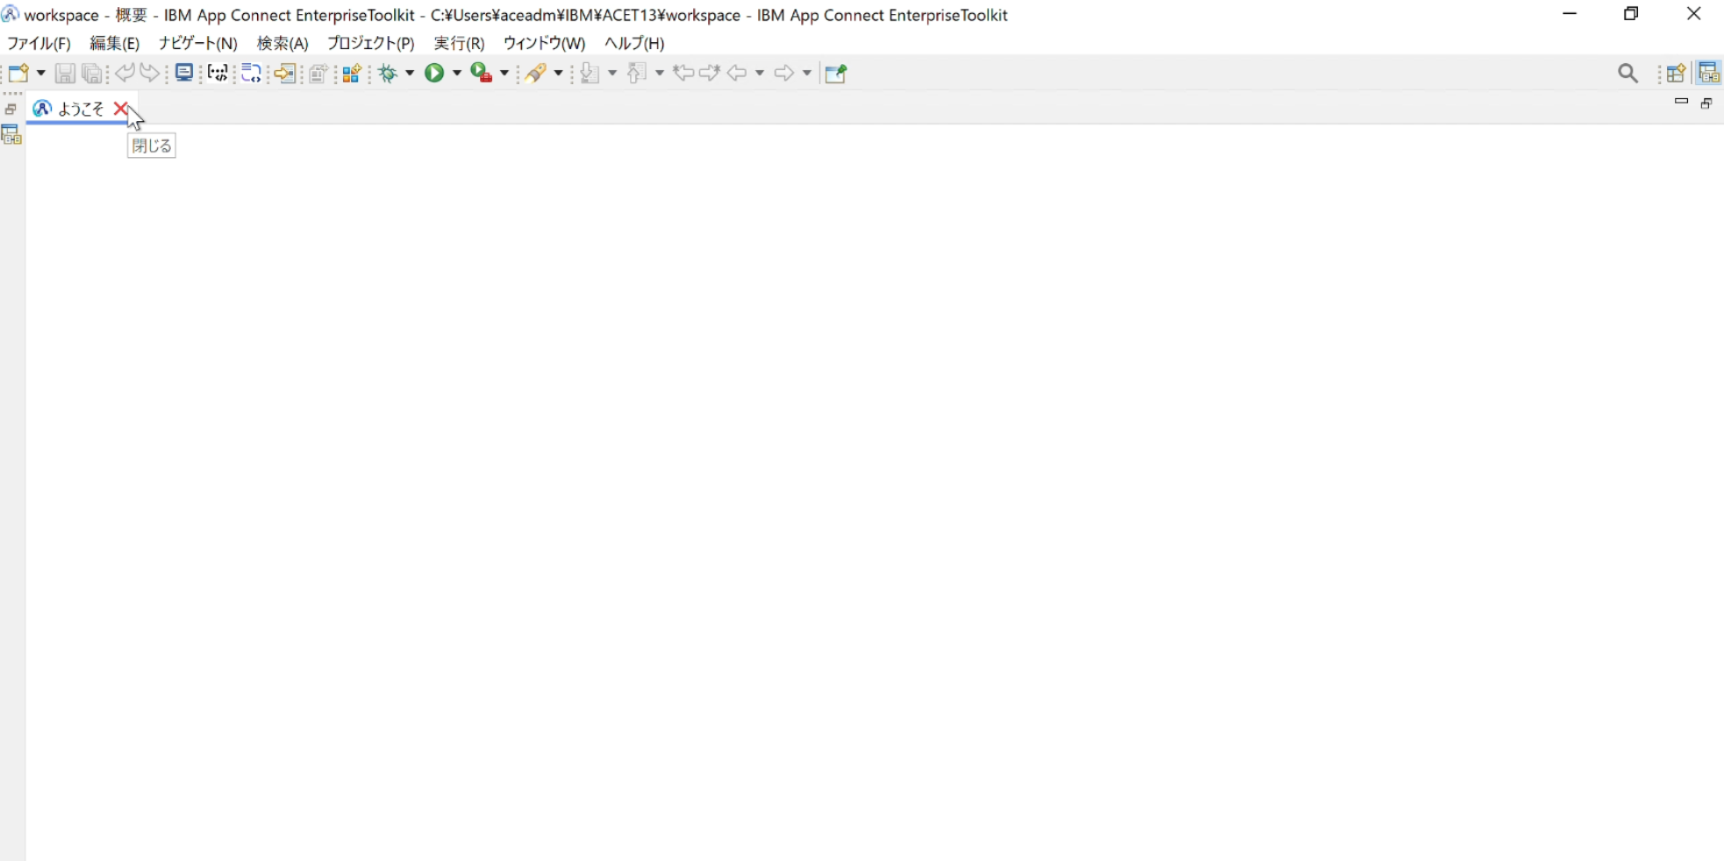This screenshot has width=1724, height=861.
Task: Open the highlighter tool dropdown arrow
Action: pos(558,74)
